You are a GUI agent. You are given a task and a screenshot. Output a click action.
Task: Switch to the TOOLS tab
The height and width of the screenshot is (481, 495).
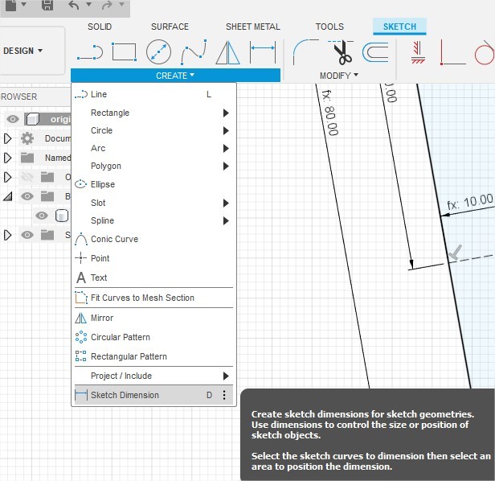tap(329, 27)
